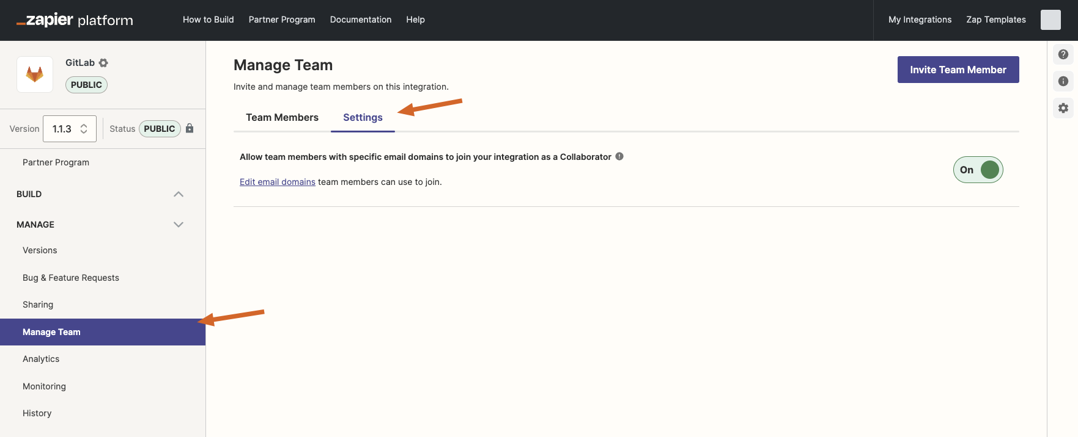Click the info tooltip beside Collaborator text
The width and height of the screenshot is (1078, 437).
pyautogui.click(x=619, y=156)
